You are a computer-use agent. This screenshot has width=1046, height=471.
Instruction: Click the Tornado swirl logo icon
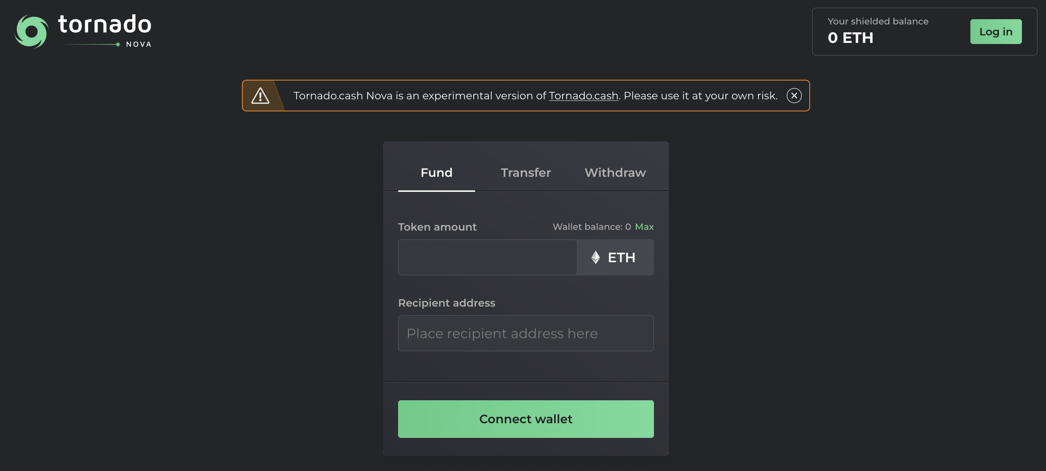[x=31, y=31]
